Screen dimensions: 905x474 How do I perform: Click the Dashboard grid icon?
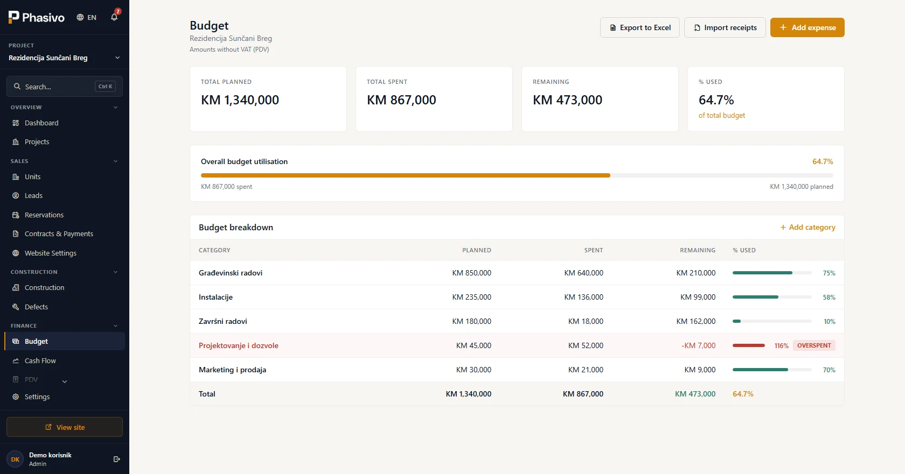coord(16,123)
